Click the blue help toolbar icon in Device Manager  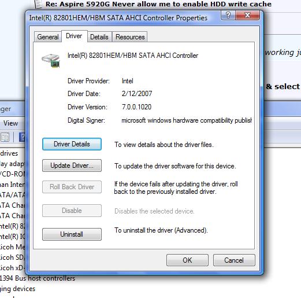22,137
